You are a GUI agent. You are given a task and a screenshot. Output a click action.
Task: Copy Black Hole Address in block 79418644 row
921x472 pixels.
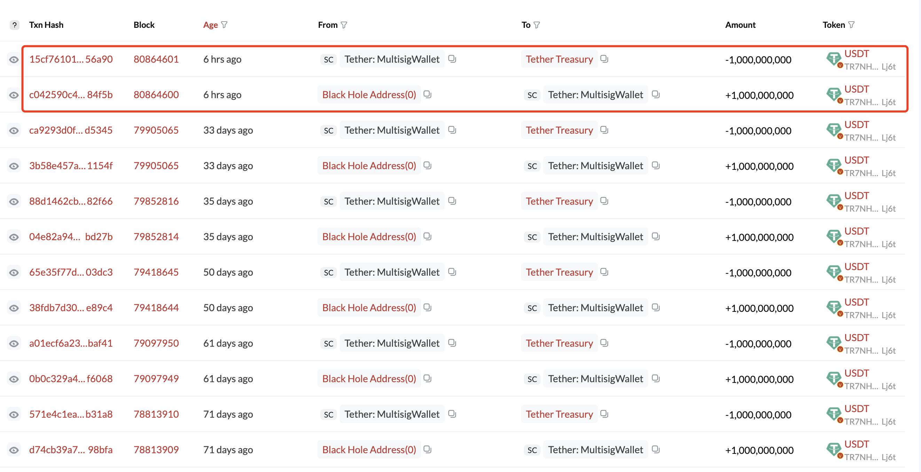pos(427,307)
